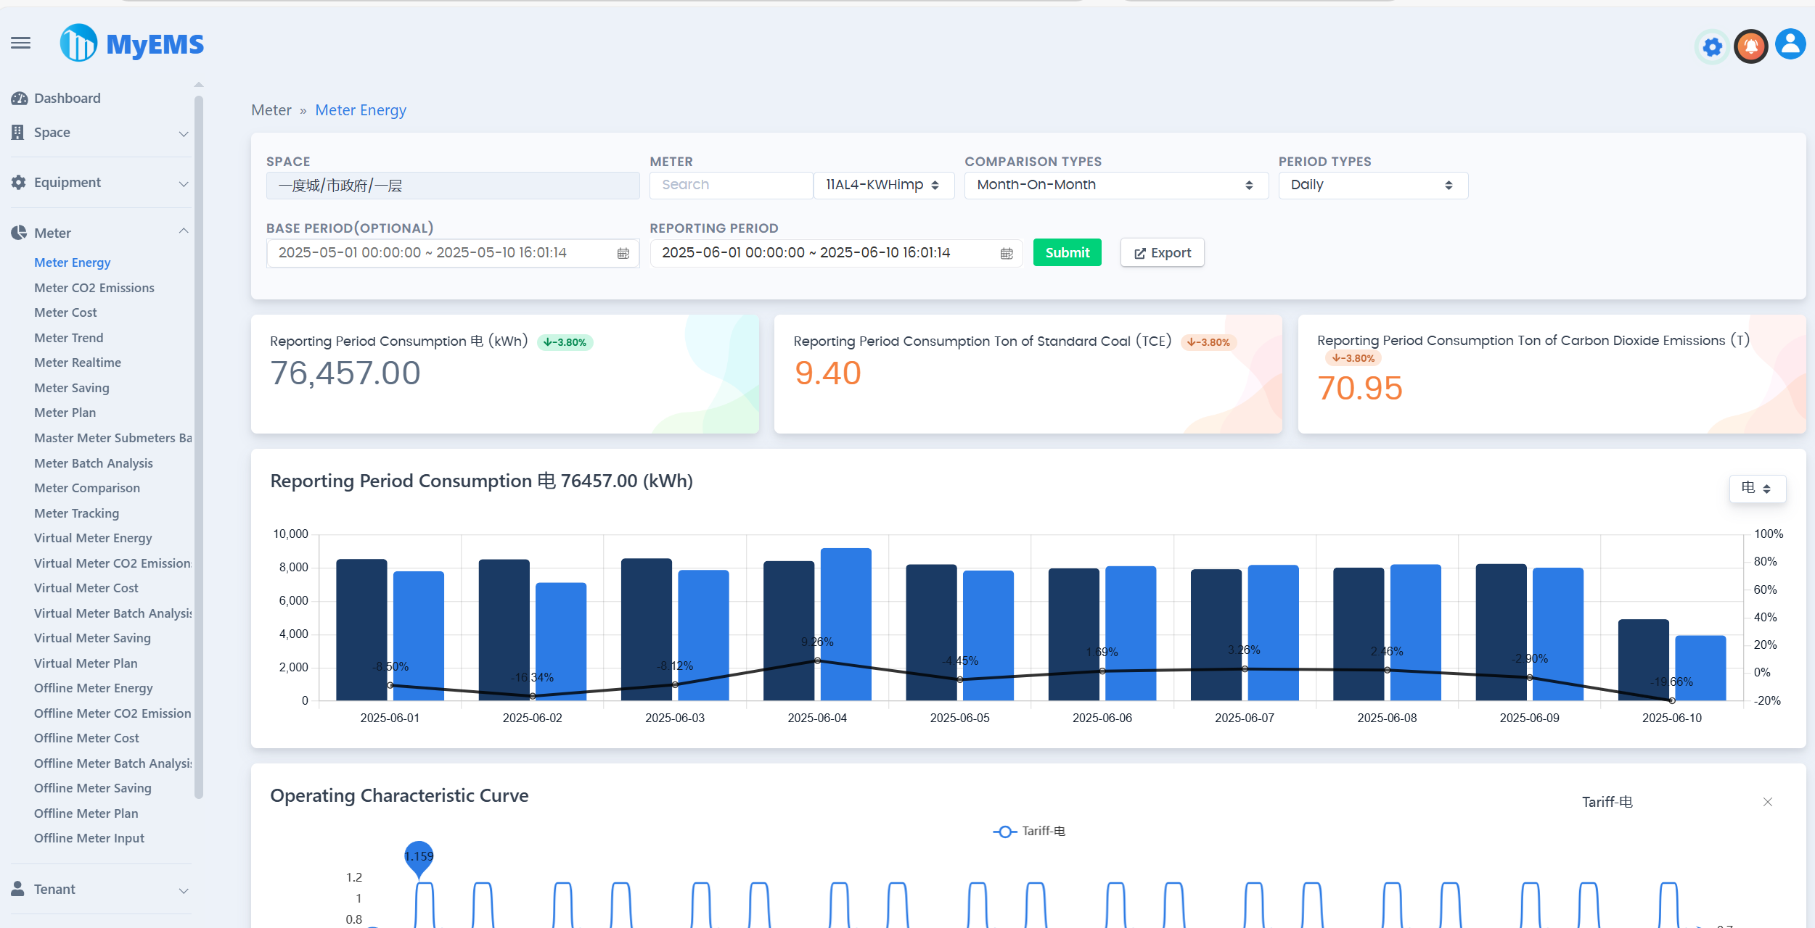1815x928 pixels.
Task: Close the Tariff-电 panel
Action: tap(1767, 802)
